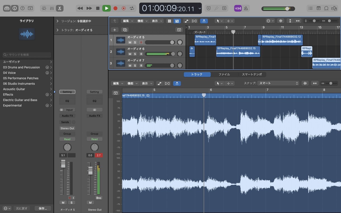Toggle the Inspector panel icon
341x213 pixels.
click(x=15, y=8)
